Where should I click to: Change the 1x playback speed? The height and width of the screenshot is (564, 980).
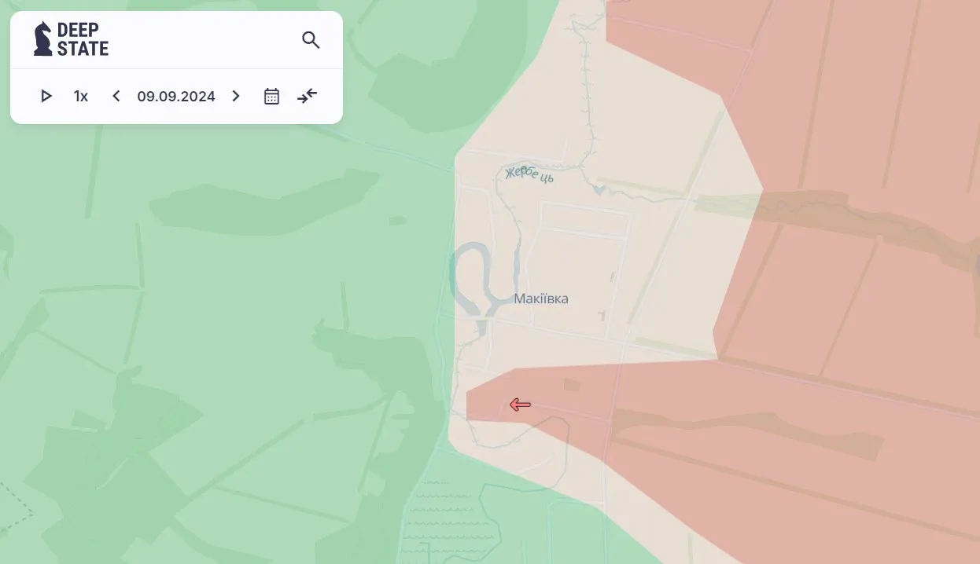pyautogui.click(x=81, y=96)
